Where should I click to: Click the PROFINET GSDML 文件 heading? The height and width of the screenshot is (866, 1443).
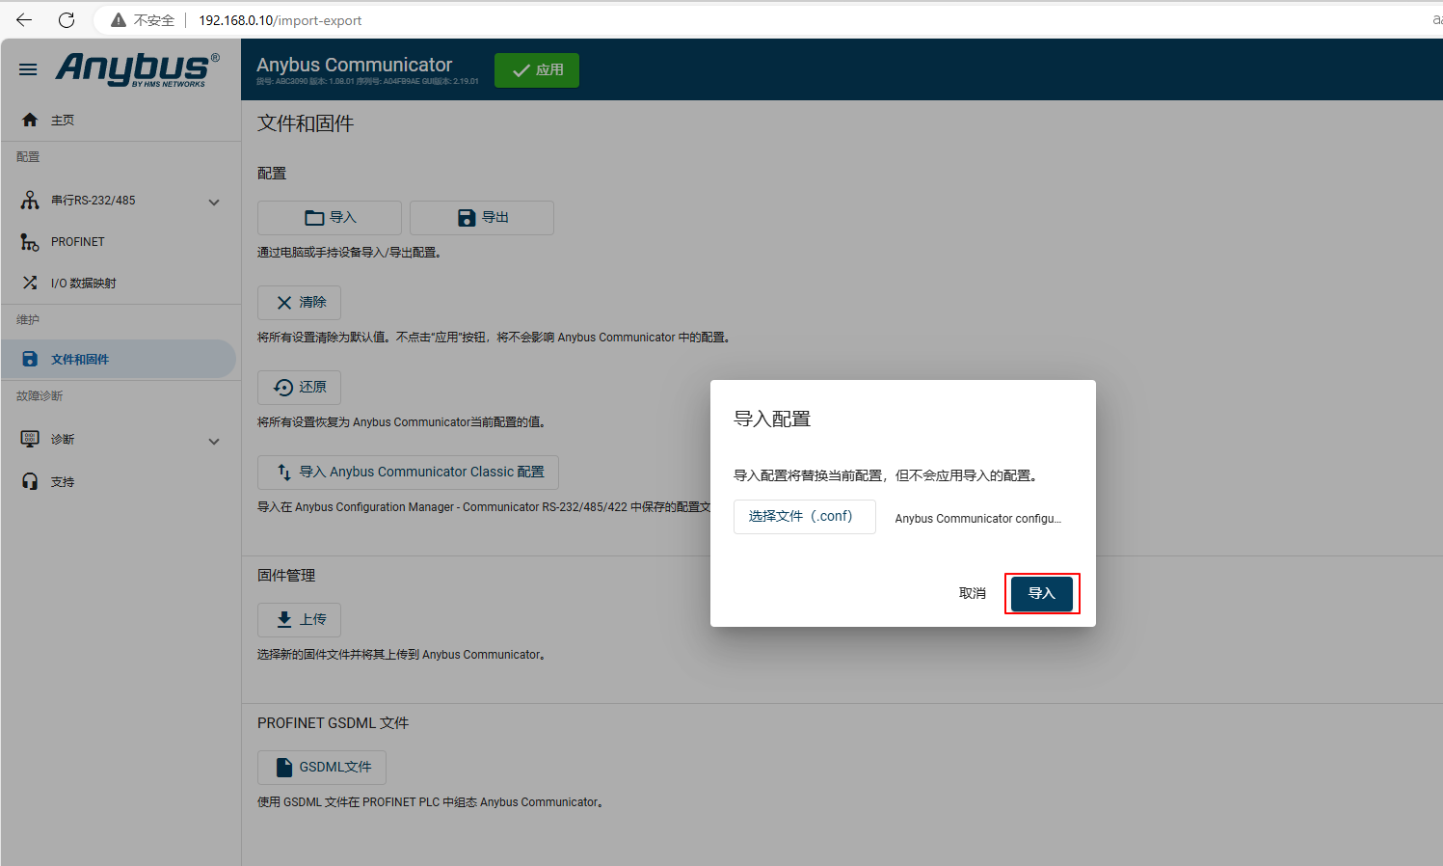tap(333, 723)
